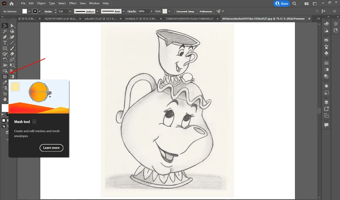Click the fill color swatch in control bar
This screenshot has height=200, width=340.
[25, 11]
